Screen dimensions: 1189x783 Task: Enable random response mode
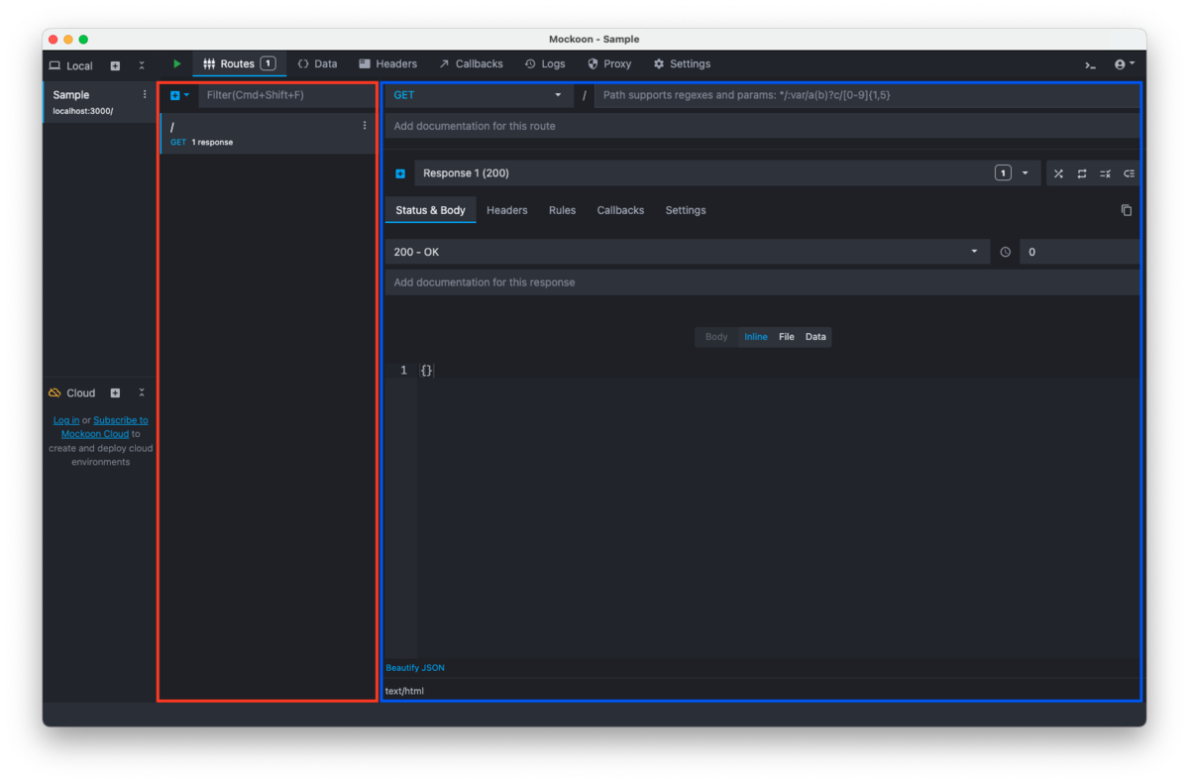point(1058,173)
